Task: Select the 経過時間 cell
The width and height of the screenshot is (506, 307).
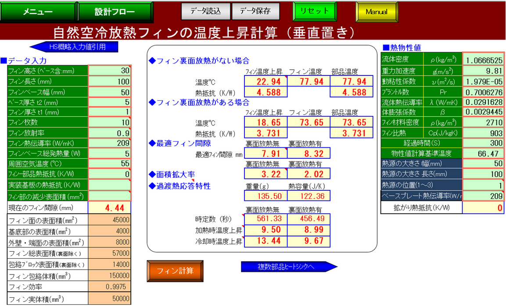Action: [x=483, y=142]
